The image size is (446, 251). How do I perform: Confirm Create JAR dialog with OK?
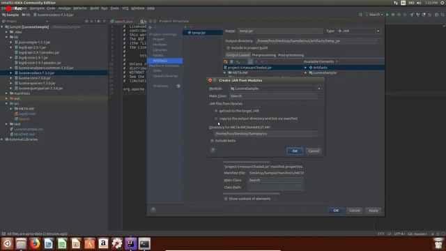tap(295, 151)
